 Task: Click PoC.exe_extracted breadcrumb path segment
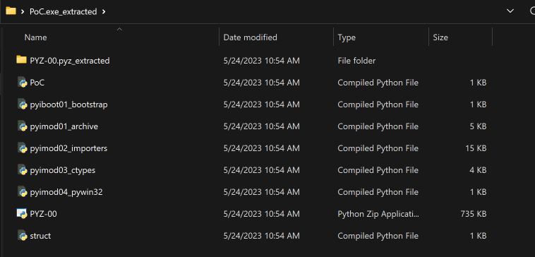click(x=63, y=11)
